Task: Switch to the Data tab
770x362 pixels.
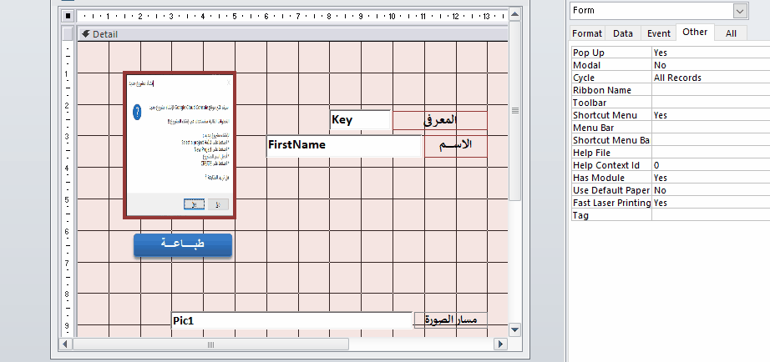Action: click(622, 33)
